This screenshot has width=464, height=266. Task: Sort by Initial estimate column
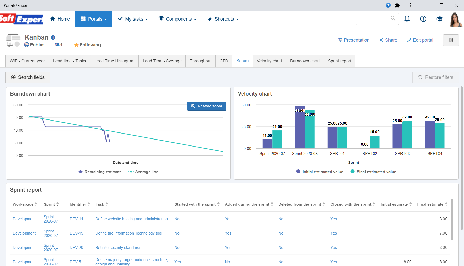(x=396, y=204)
